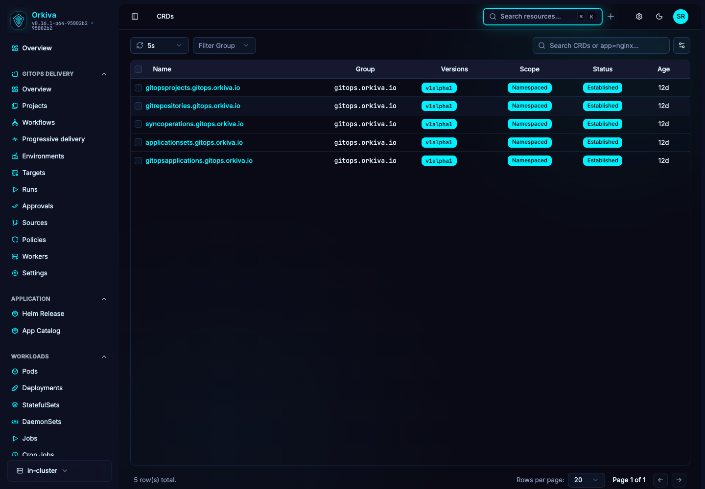Click the plus create resource icon
The width and height of the screenshot is (705, 489).
click(x=611, y=16)
